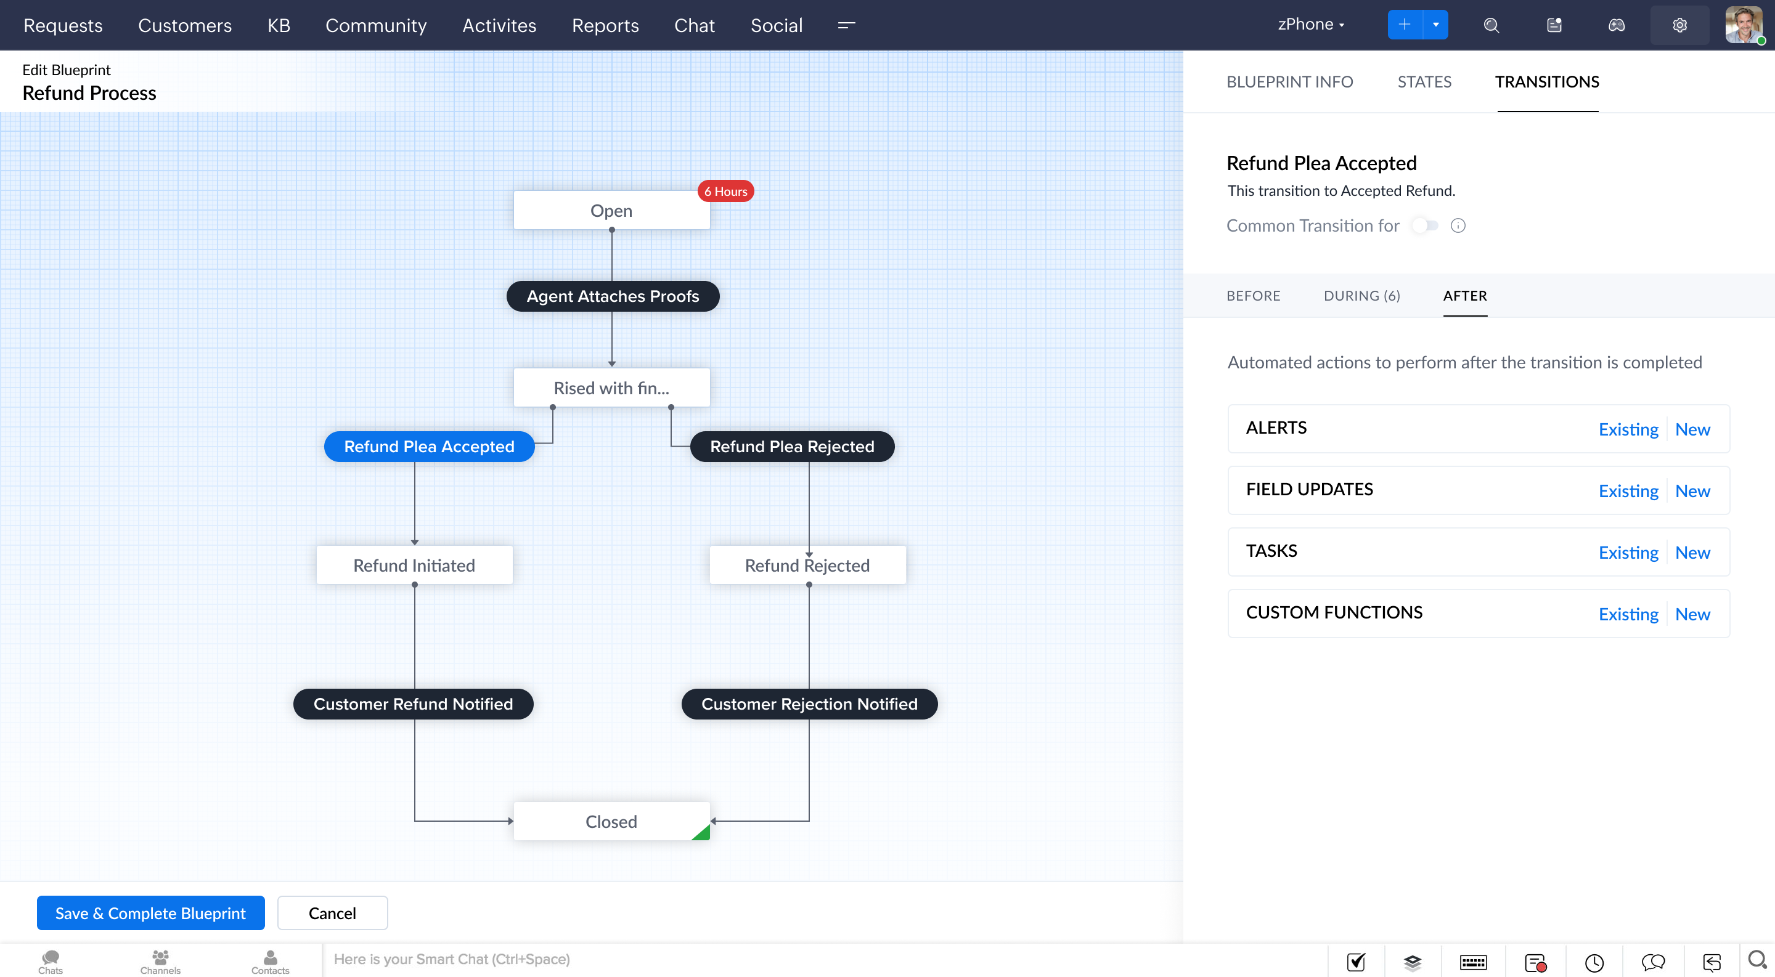This screenshot has width=1775, height=977.
Task: Click the clock icon in bottom bar
Action: pos(1594,962)
